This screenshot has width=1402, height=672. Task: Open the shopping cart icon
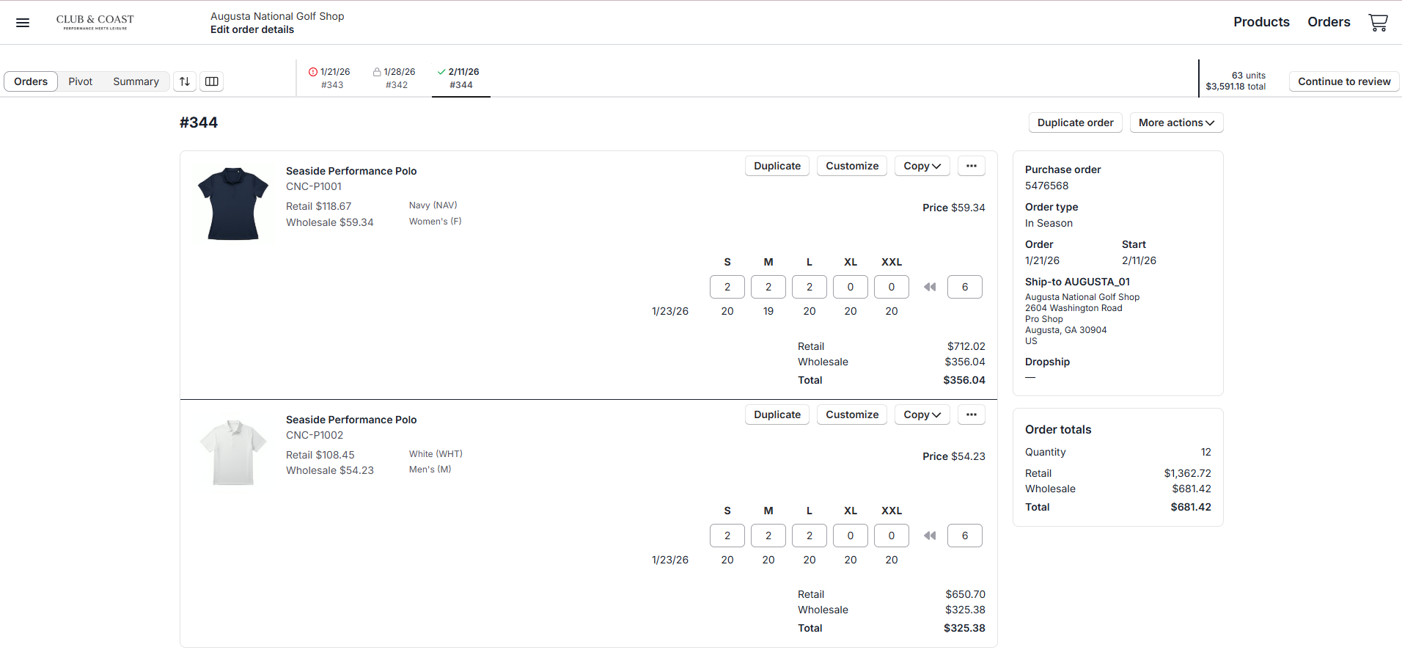point(1378,23)
